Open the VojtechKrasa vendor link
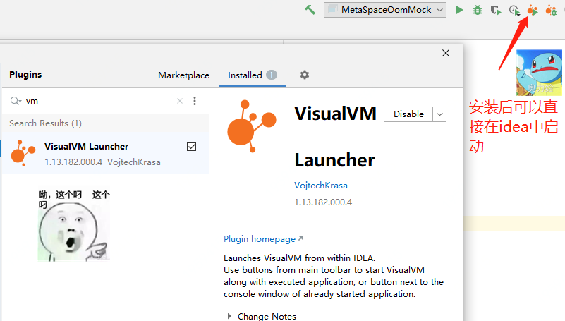 [321, 185]
